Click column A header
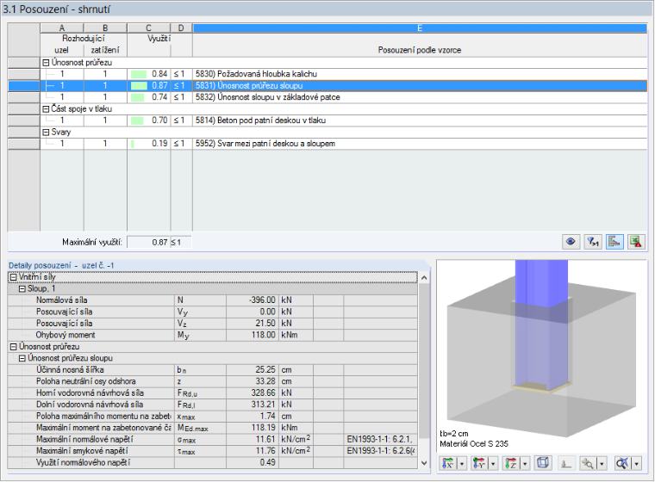 [62, 28]
